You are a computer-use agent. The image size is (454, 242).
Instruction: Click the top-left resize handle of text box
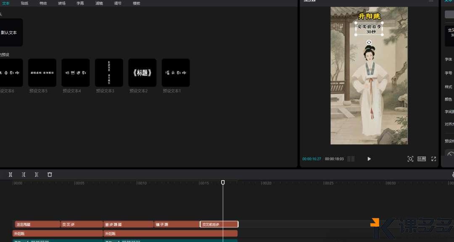[356, 23]
